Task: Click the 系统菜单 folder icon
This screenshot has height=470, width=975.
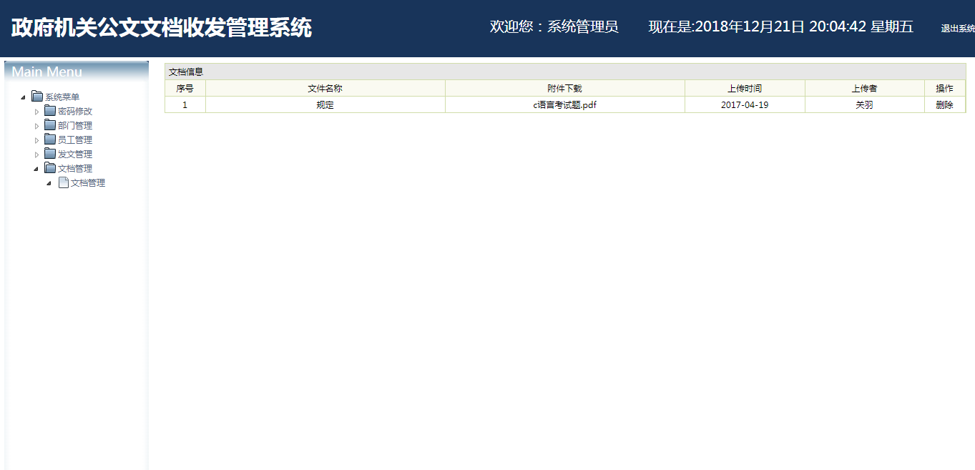Action: (x=37, y=97)
